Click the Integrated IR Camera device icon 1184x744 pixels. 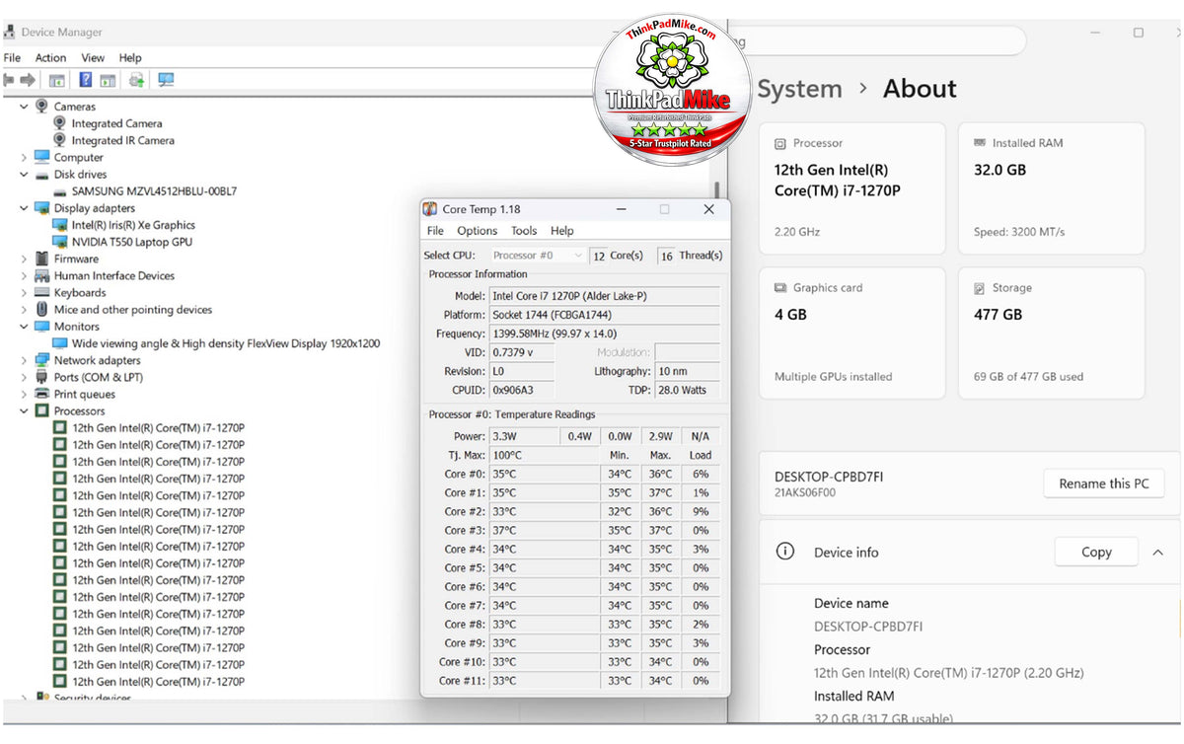[x=59, y=140]
